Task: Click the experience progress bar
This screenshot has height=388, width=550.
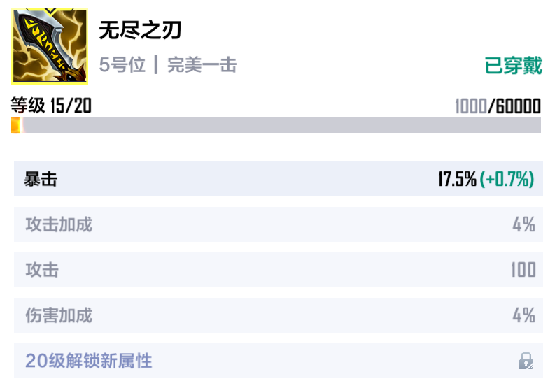Action: [276, 125]
